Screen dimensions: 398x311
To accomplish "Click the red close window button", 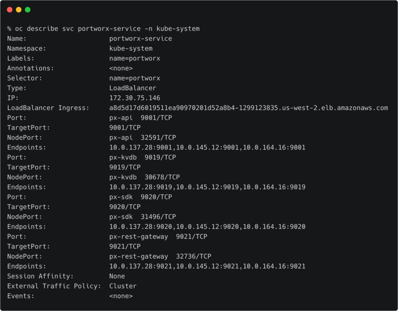I will tap(10, 10).
